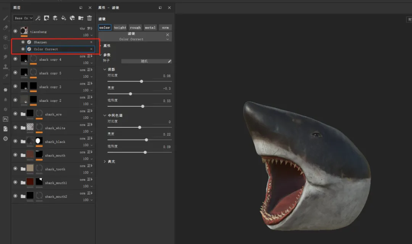The height and width of the screenshot is (244, 412).
Task: Expand the 高光 highlights section
Action: pyautogui.click(x=105, y=162)
